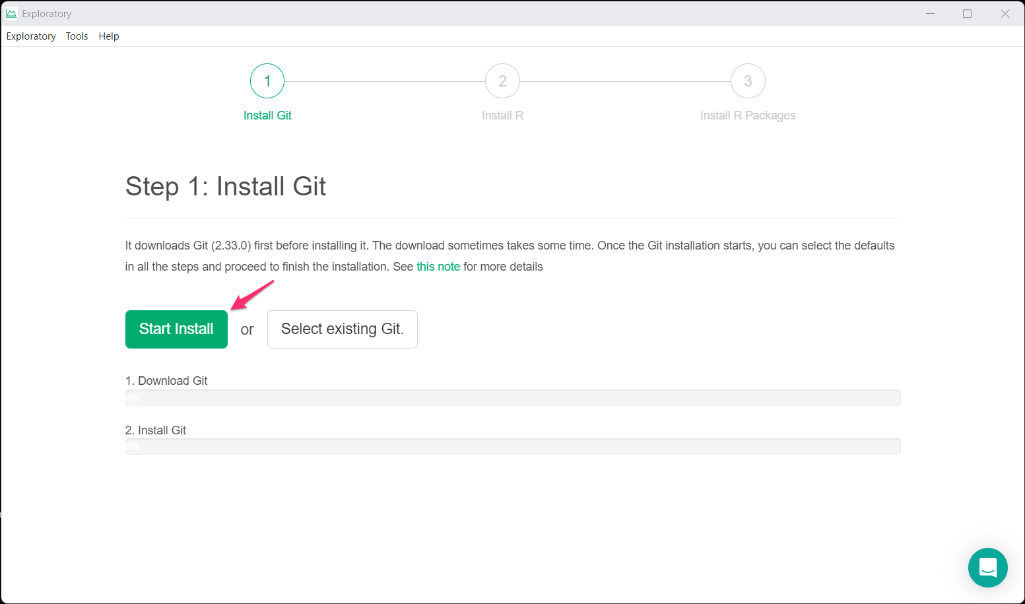Click the Step 1: Install Git heading
The image size is (1025, 604).
point(226,187)
